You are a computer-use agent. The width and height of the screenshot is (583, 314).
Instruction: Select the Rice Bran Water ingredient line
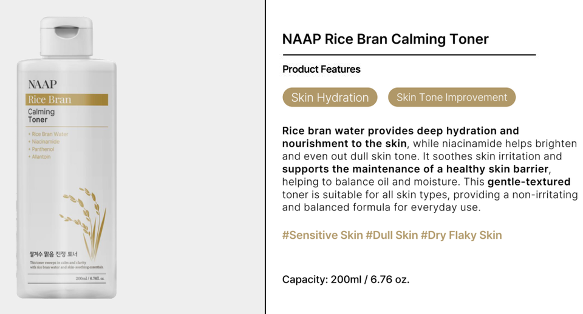[x=49, y=134]
